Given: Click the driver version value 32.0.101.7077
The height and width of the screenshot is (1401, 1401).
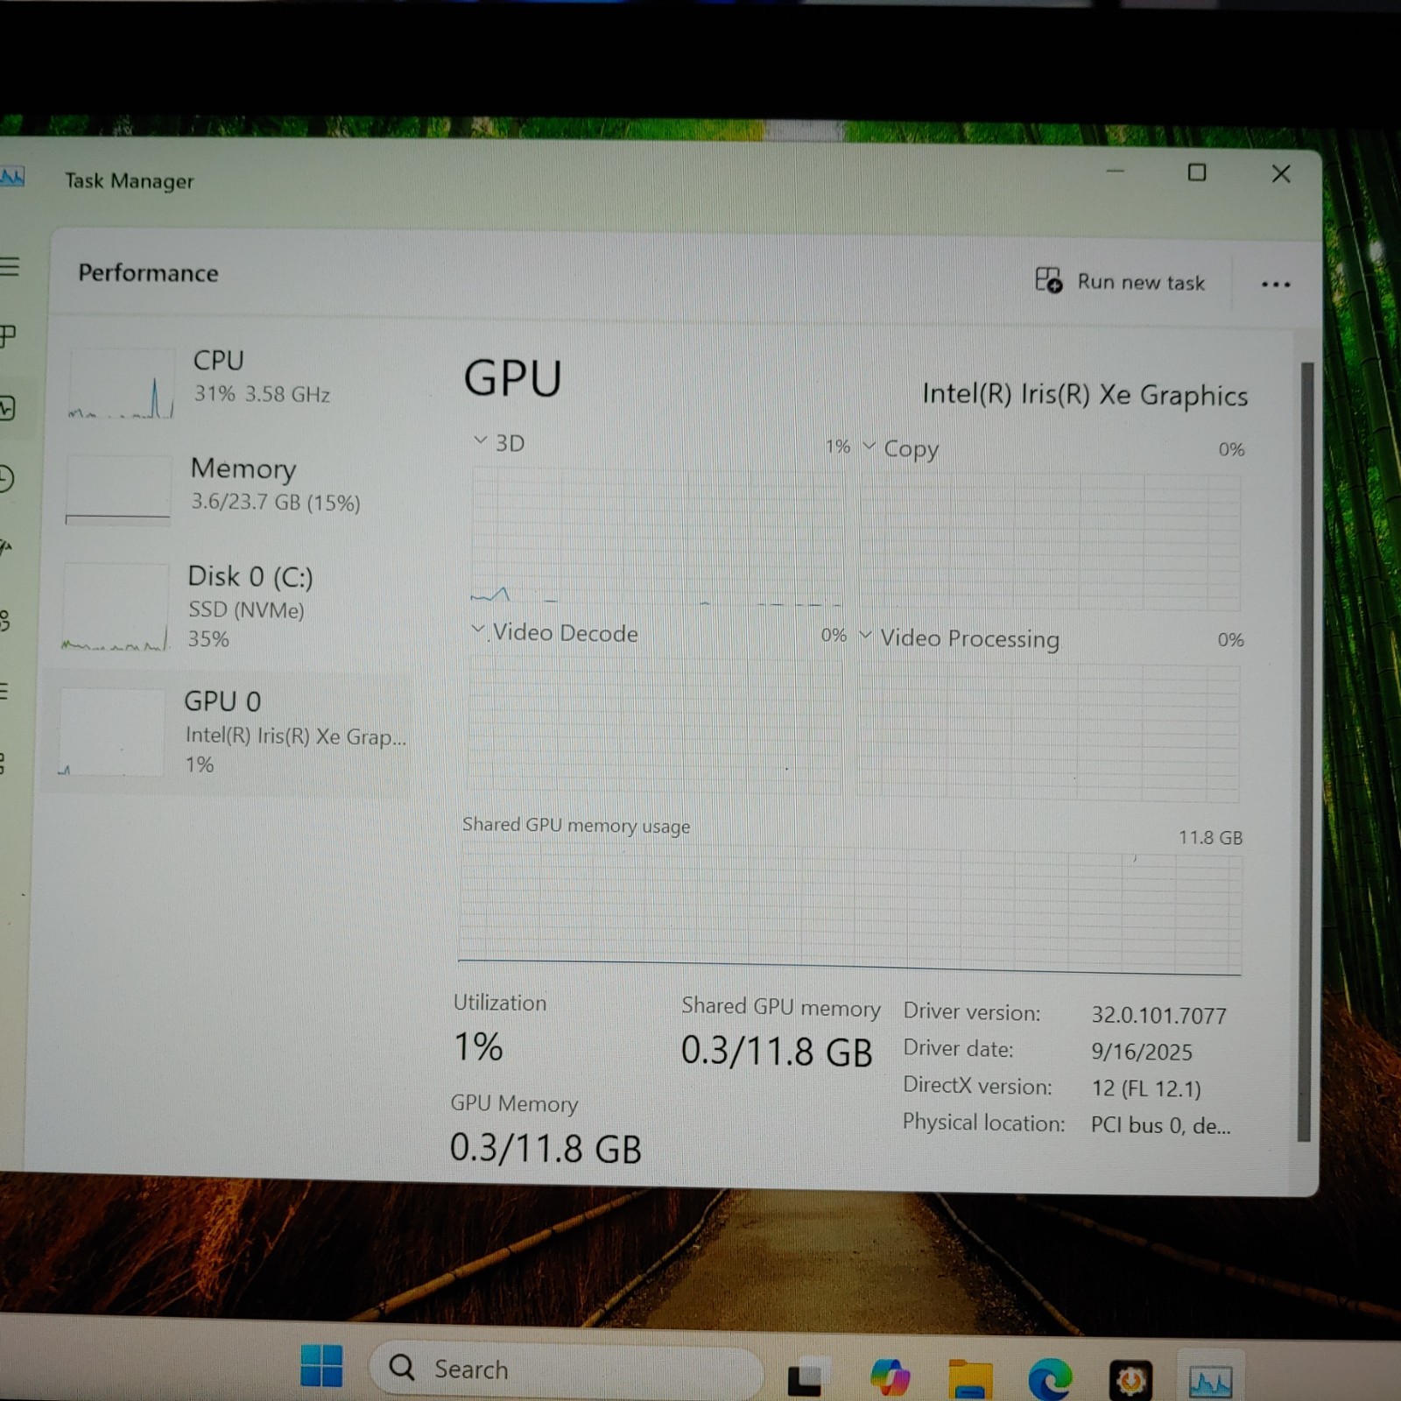Looking at the screenshot, I should pos(1158,1015).
